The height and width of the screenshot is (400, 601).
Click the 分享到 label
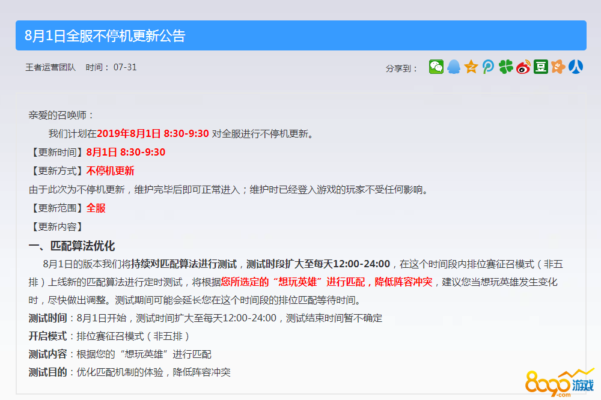click(402, 68)
